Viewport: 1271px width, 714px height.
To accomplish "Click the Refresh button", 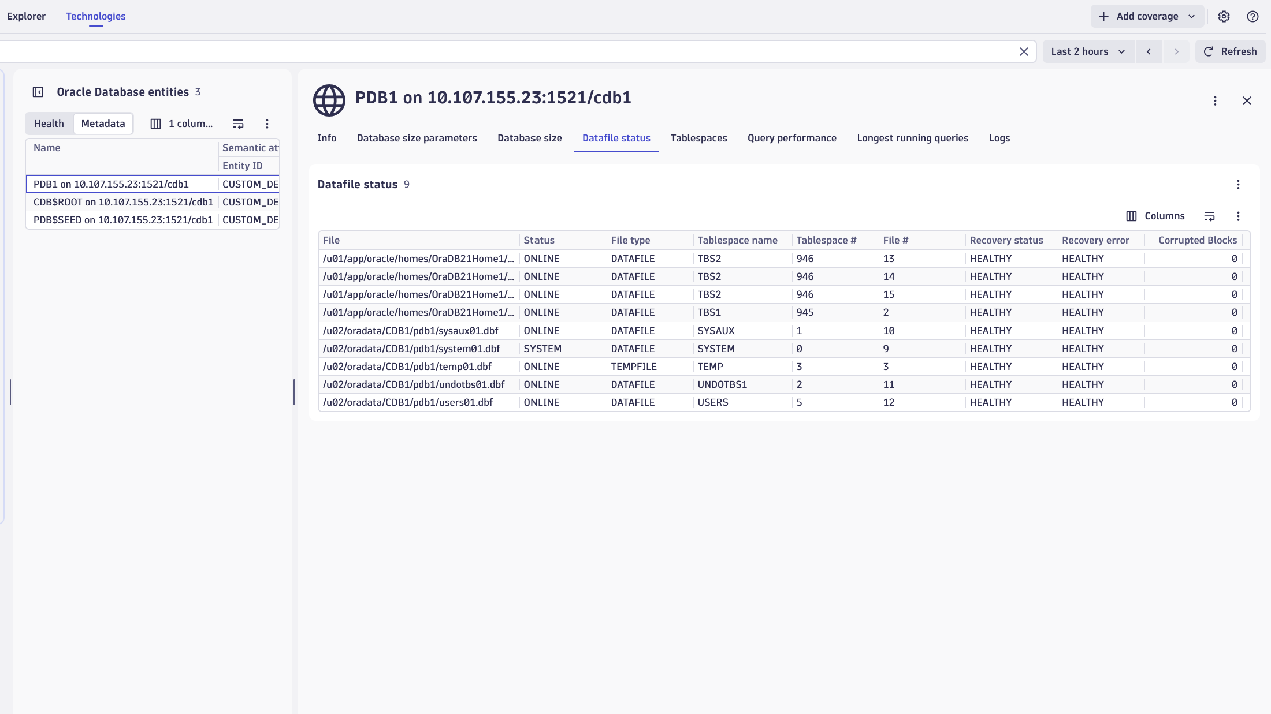I will [1230, 51].
